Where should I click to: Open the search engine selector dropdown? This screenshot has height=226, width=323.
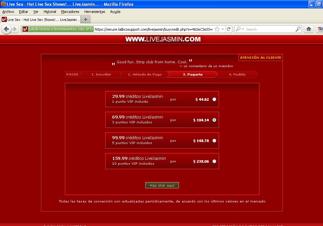pyautogui.click(x=240, y=29)
